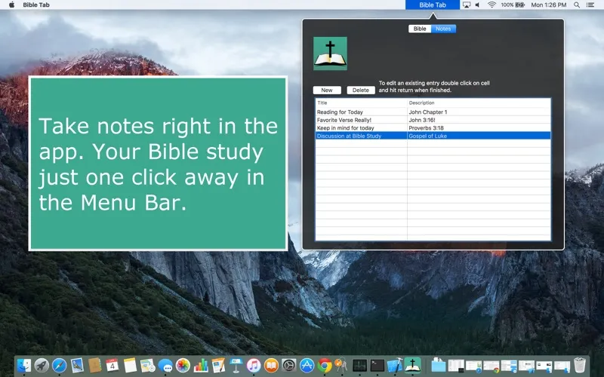
Task: Launch Keynote from the Dock
Action: pos(236,366)
